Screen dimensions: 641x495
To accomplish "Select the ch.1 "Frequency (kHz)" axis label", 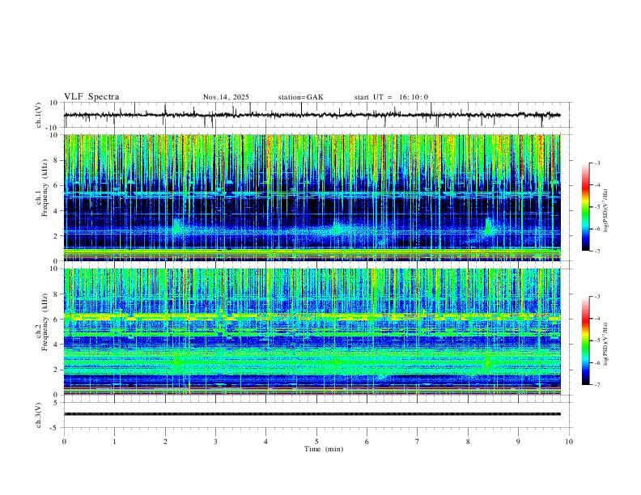I will 45,188.
